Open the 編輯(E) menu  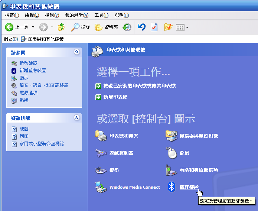[32, 15]
